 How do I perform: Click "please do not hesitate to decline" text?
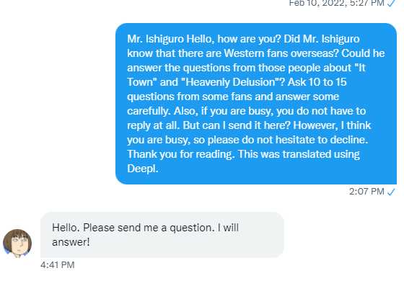point(288,140)
